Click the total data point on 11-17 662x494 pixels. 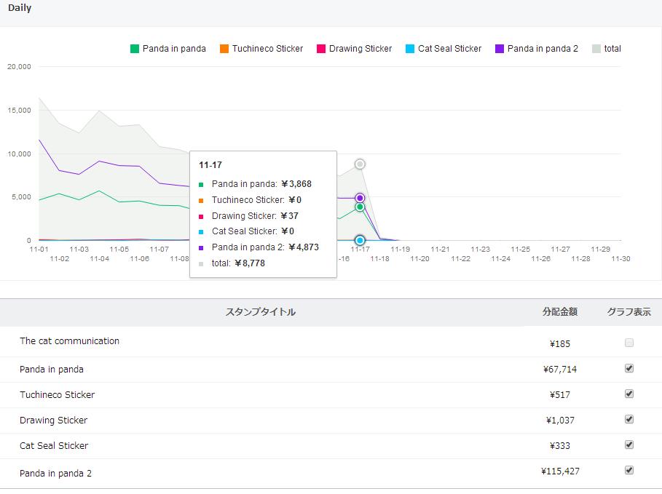(x=360, y=164)
